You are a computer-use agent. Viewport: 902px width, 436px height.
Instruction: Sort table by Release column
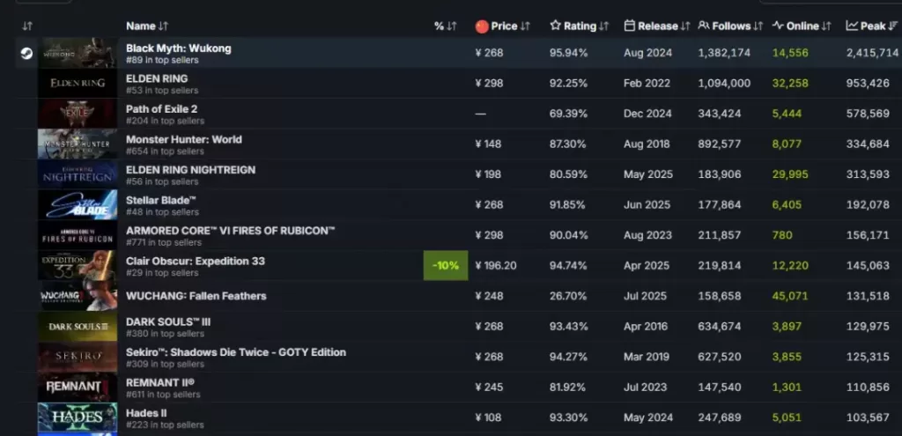coord(657,26)
